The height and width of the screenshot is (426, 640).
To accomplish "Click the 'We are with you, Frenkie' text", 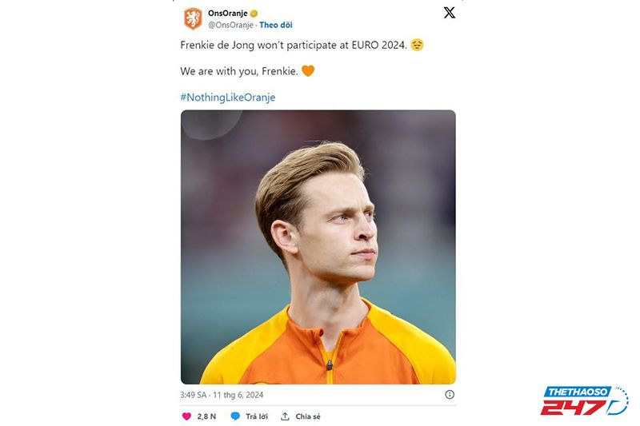I will (239, 71).
